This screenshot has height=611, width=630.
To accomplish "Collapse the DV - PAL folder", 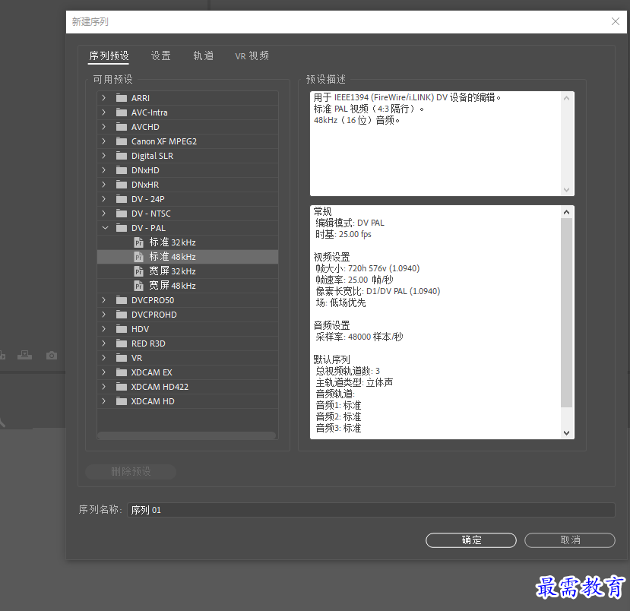I will 106,228.
